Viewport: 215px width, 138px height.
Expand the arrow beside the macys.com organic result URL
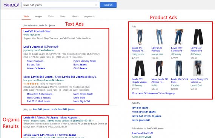tap(93, 121)
